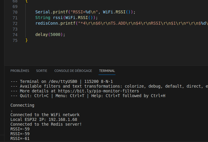Click the delay(5000) statement
Viewport: 208px width, 142px height.
50,34
